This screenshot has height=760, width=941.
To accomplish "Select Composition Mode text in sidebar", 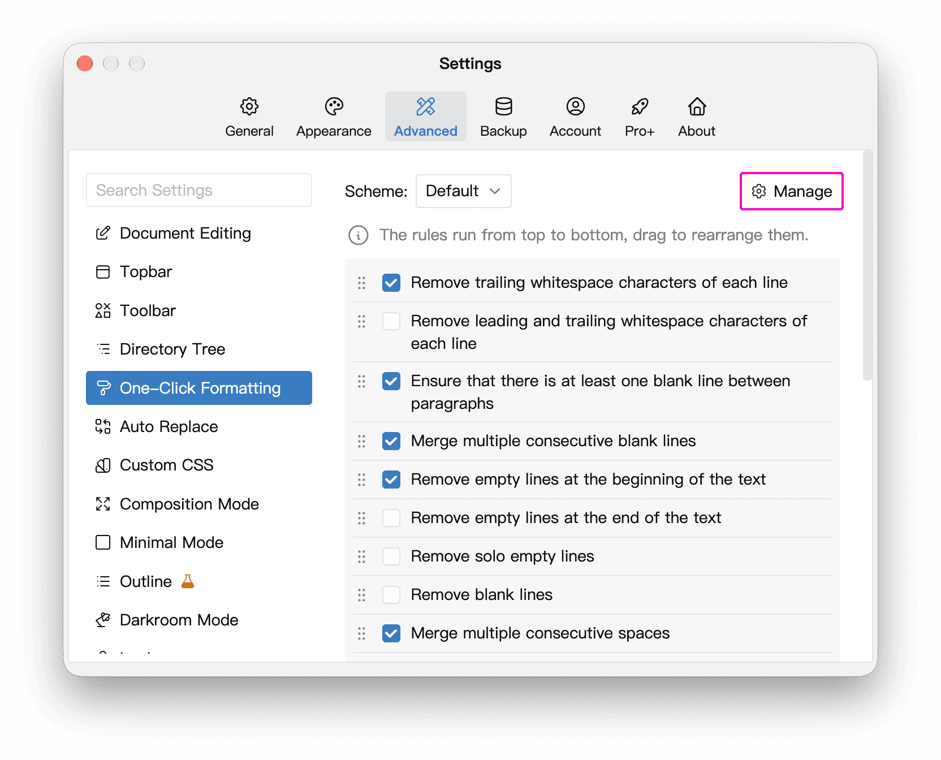I will click(189, 504).
